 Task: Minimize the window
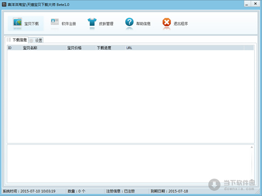point(247,4)
